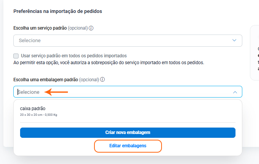This screenshot has height=164, width=259.
Task: Click the Escolha uma embalagem padrão label
Action: pyautogui.click(x=46, y=80)
